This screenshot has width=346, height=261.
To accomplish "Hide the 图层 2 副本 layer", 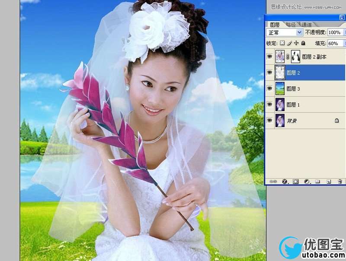I will tap(269, 57).
